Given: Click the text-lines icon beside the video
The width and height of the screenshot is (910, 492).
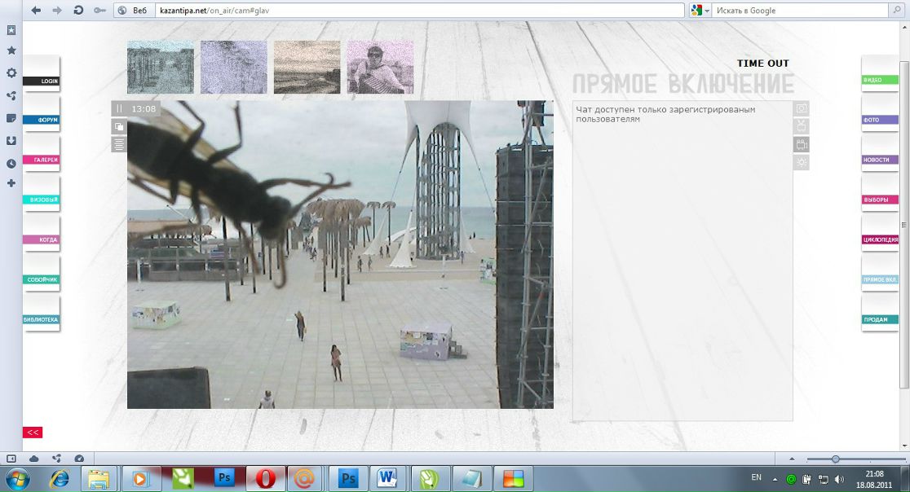Looking at the screenshot, I should [119, 145].
